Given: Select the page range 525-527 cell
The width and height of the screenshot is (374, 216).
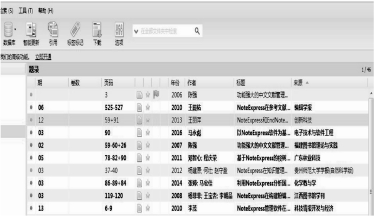Looking at the screenshot, I should point(114,108).
